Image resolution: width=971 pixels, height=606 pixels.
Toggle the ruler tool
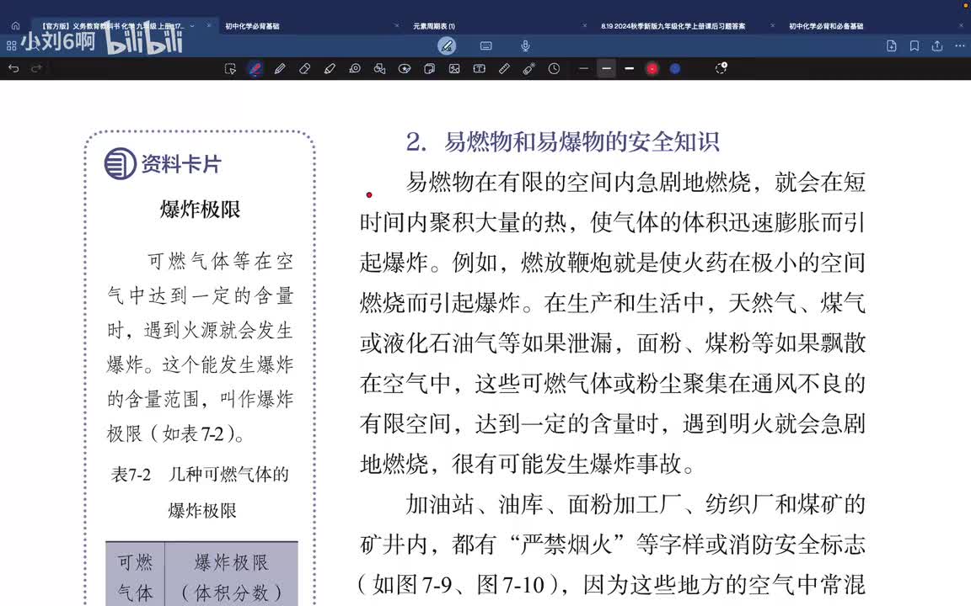tap(504, 69)
